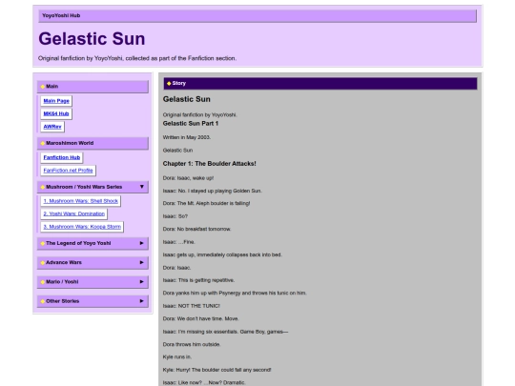Click 'Isaac: So?' line

tap(175, 216)
